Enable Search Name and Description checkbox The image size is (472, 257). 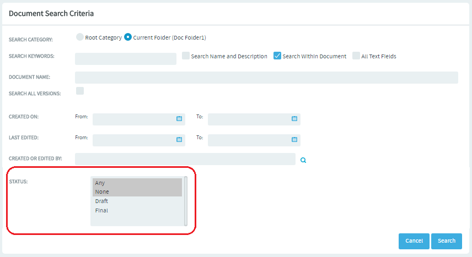tap(186, 56)
